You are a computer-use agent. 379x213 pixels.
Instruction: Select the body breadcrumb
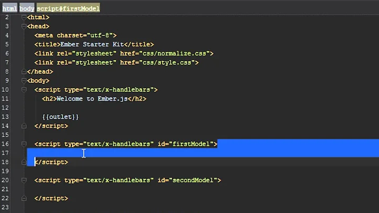pyautogui.click(x=27, y=8)
